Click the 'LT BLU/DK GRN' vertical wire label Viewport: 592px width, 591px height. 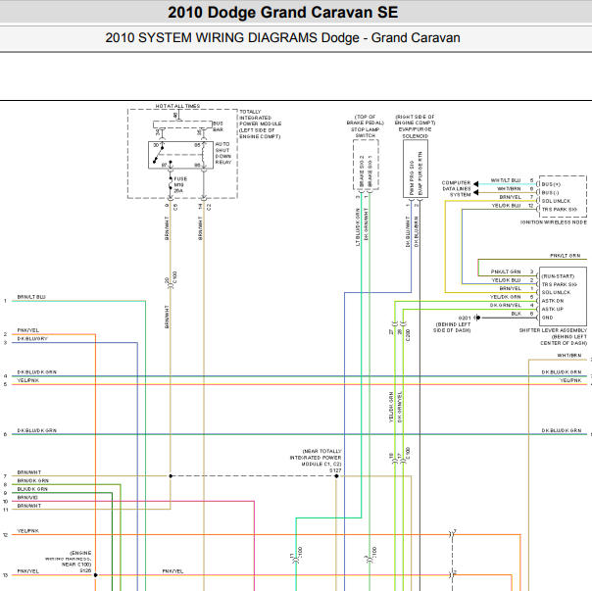pos(358,227)
